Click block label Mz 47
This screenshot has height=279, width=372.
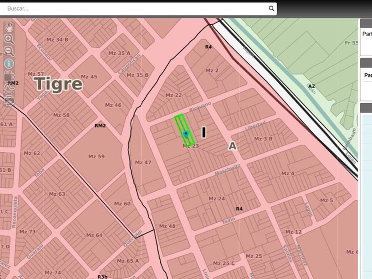143,162
